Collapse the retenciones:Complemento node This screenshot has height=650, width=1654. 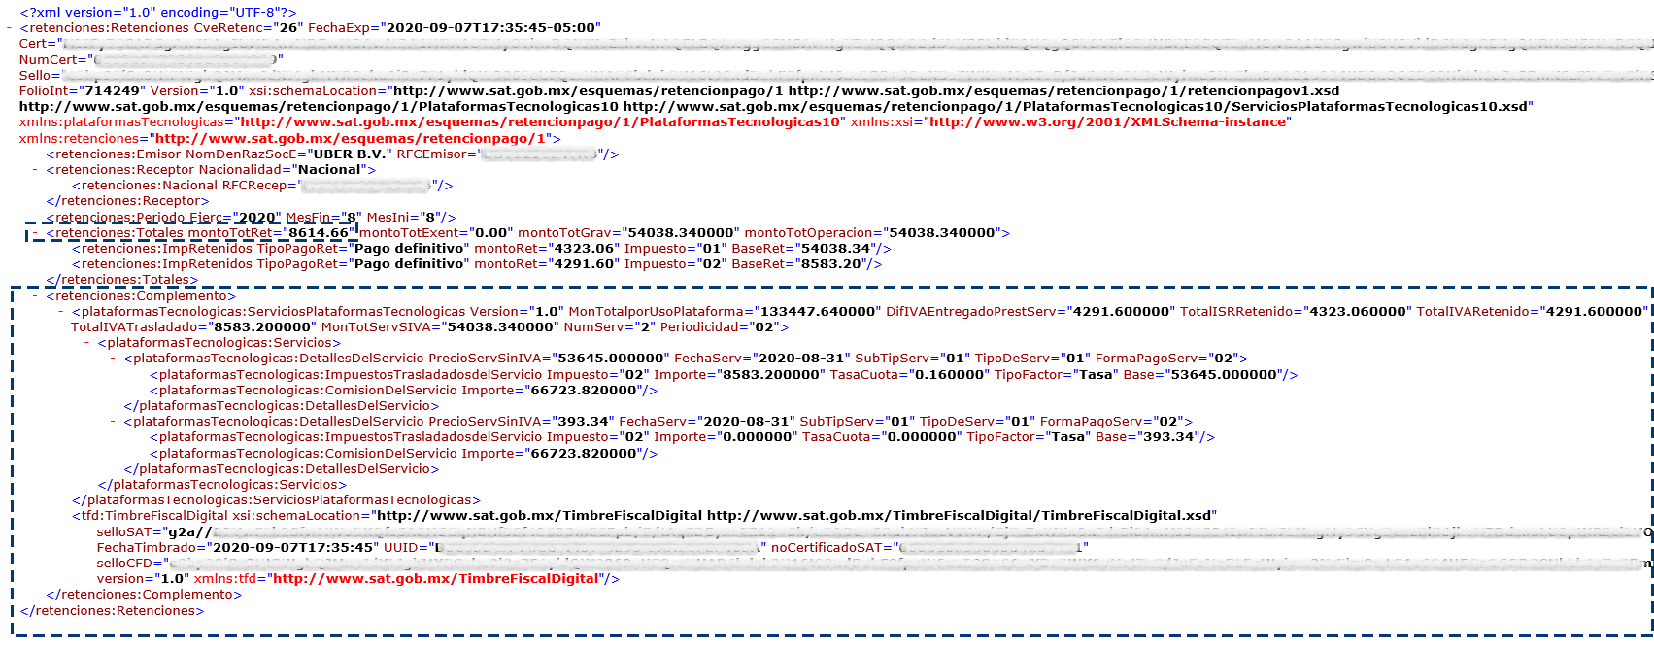pos(36,296)
